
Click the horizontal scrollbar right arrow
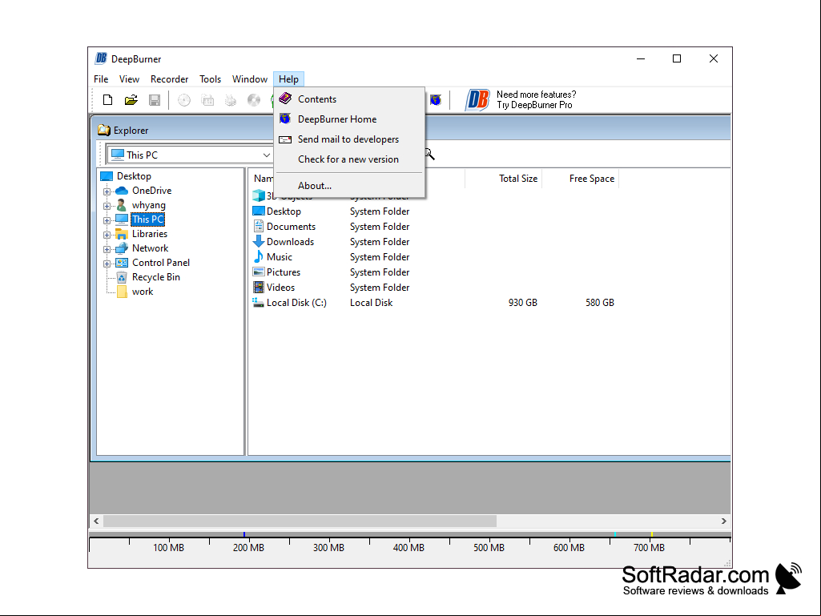pos(723,521)
